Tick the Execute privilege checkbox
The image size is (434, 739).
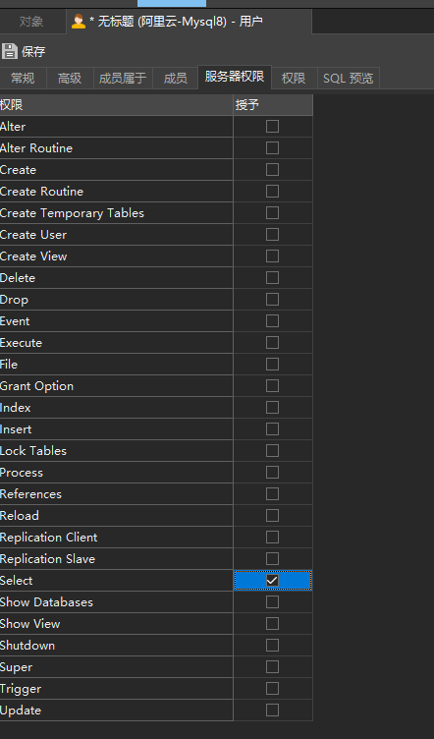(x=272, y=343)
